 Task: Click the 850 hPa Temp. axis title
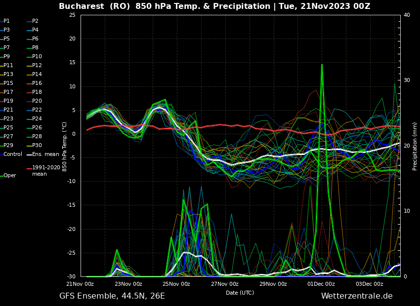65,146
